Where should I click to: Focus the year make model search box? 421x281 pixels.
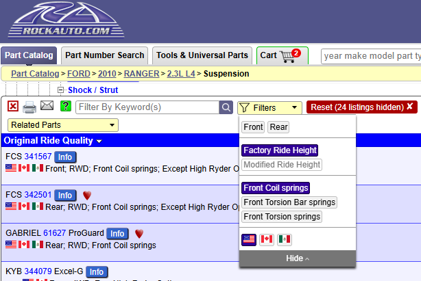coord(371,56)
